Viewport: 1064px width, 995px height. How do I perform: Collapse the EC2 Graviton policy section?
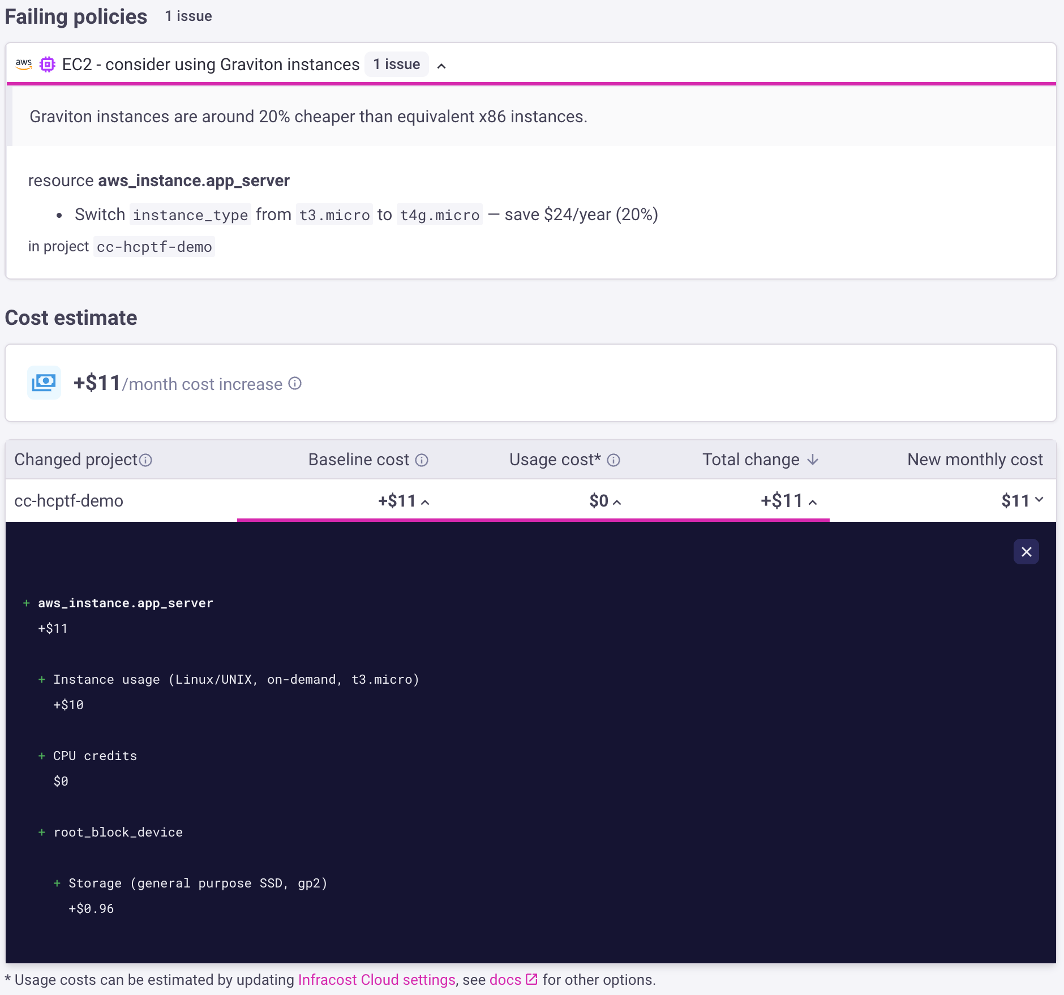point(442,66)
